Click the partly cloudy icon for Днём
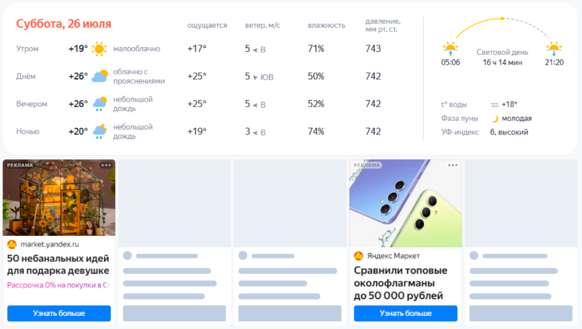The image size is (582, 329). click(99, 76)
